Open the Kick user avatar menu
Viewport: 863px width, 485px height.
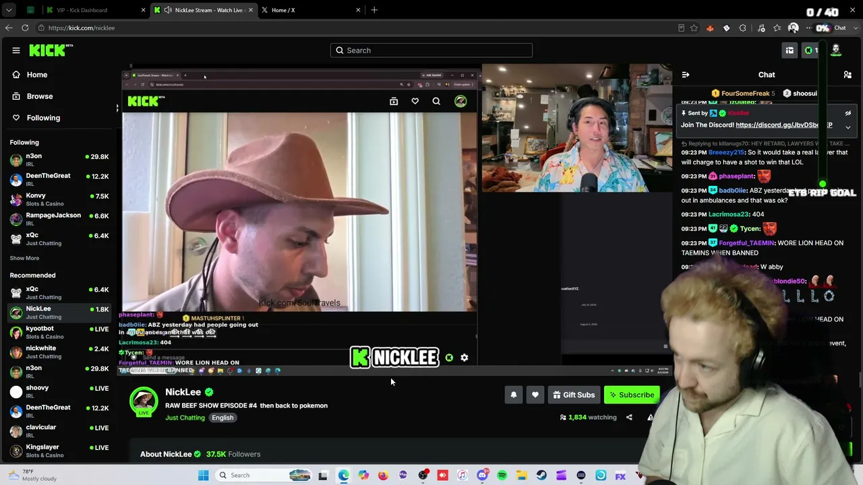(x=836, y=51)
